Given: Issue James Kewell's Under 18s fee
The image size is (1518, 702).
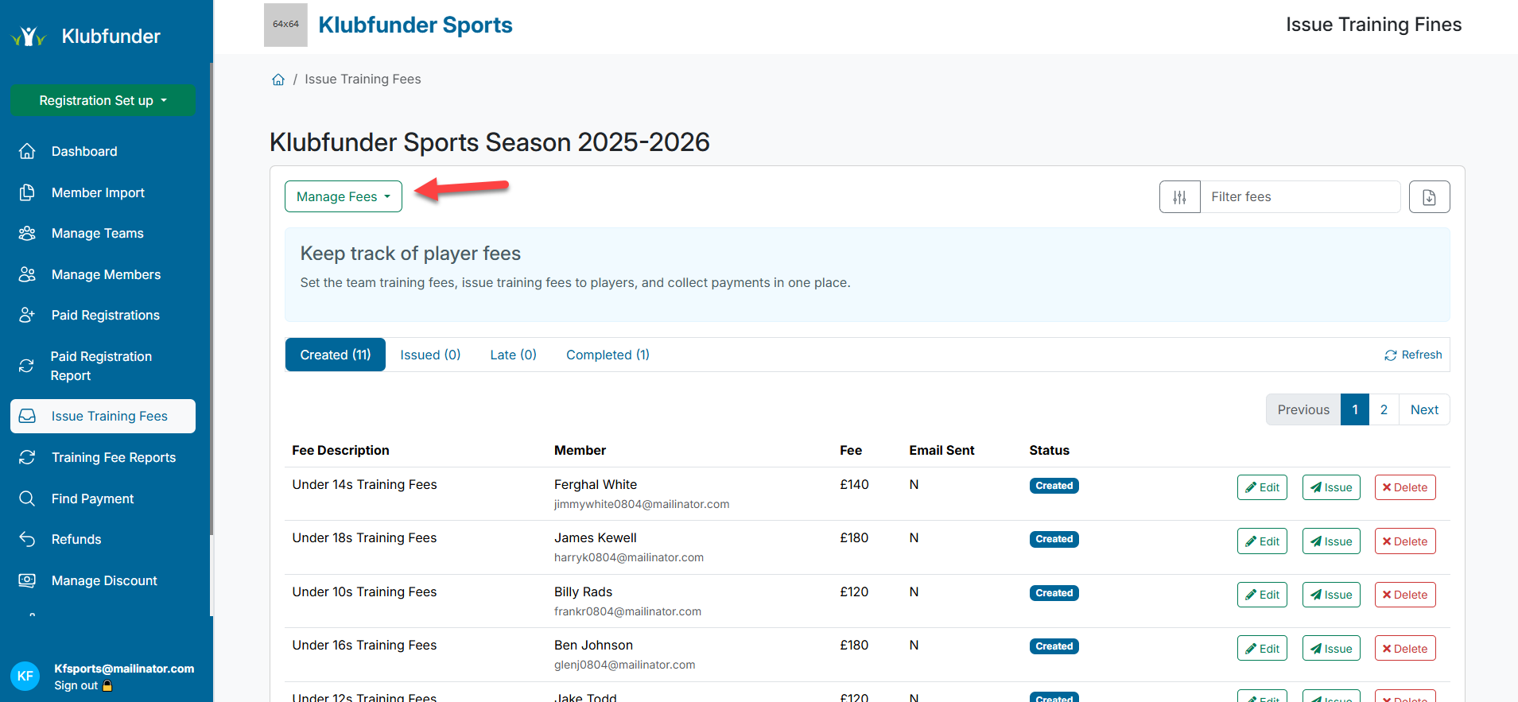Looking at the screenshot, I should coord(1330,541).
